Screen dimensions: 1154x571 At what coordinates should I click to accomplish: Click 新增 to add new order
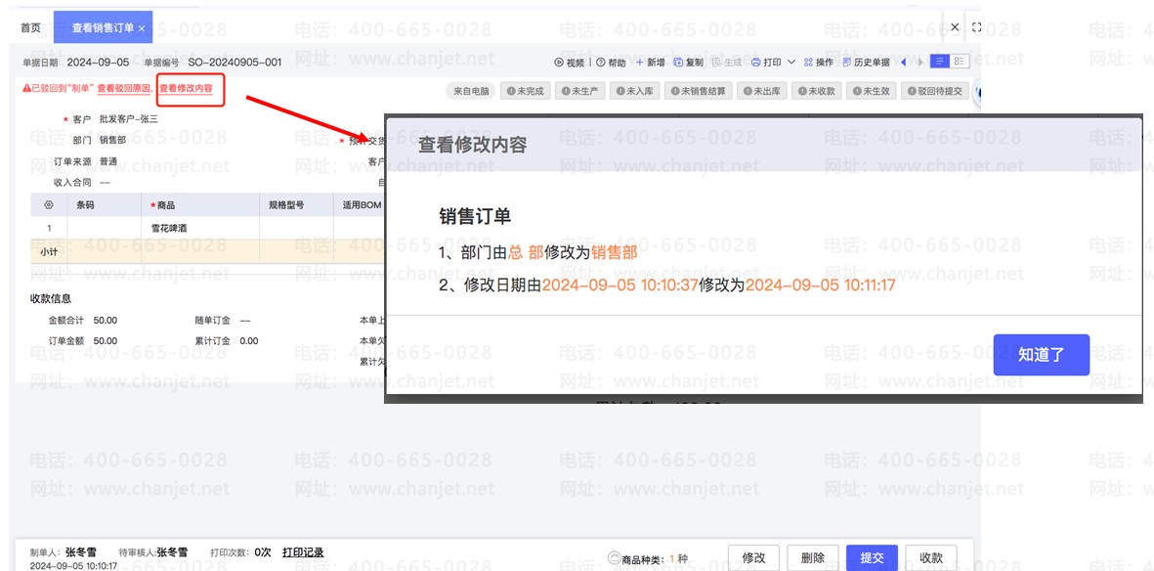(651, 63)
